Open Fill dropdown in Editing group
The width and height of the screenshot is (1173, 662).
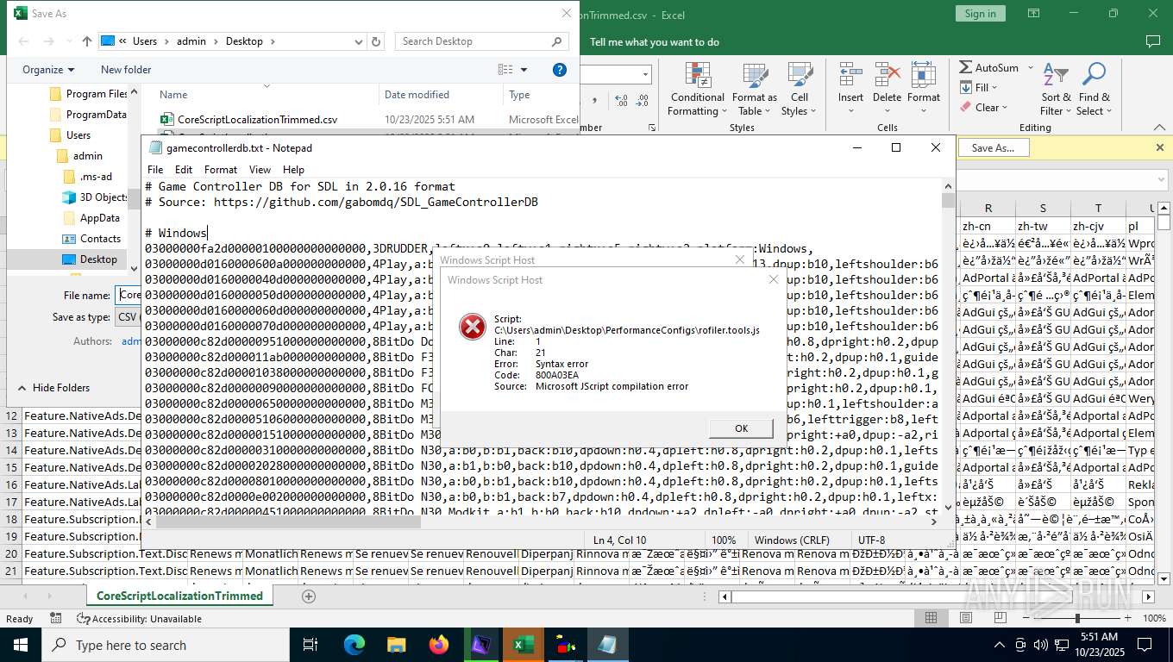point(978,87)
